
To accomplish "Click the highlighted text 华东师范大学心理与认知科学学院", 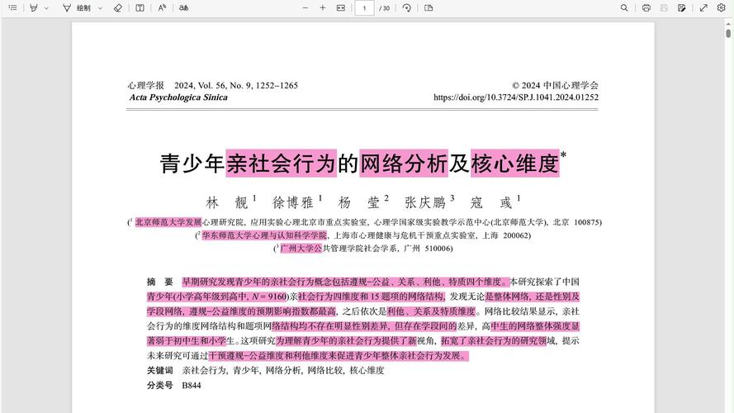I will coord(264,235).
